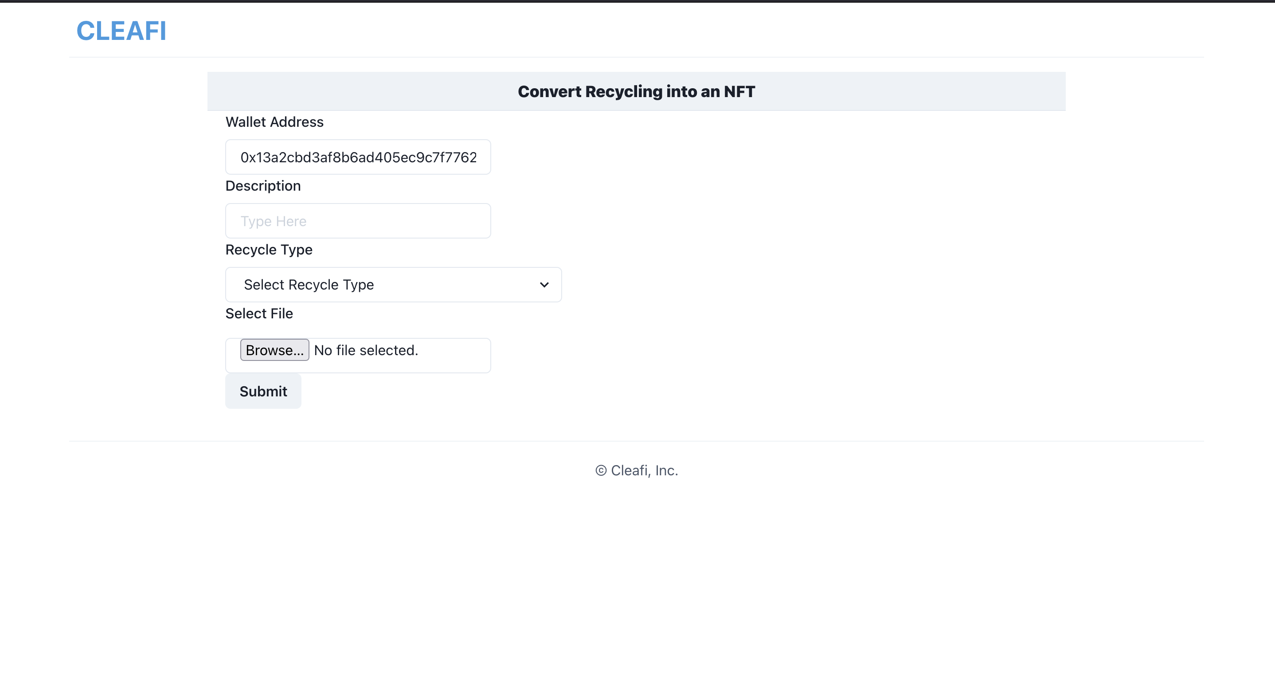Focus the Description 'Type Here' field

point(358,221)
